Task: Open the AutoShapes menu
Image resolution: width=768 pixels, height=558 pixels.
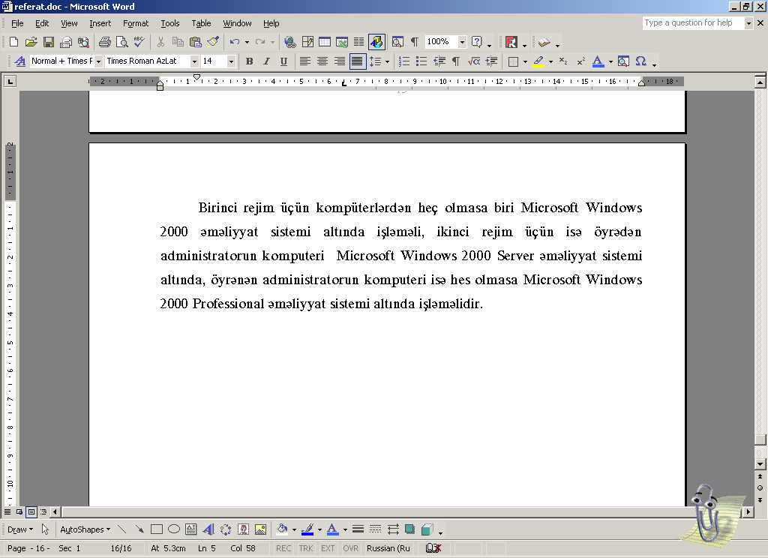Action: coord(85,529)
